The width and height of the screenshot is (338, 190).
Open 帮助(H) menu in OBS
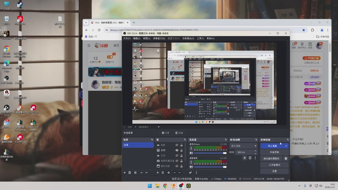click(x=210, y=38)
